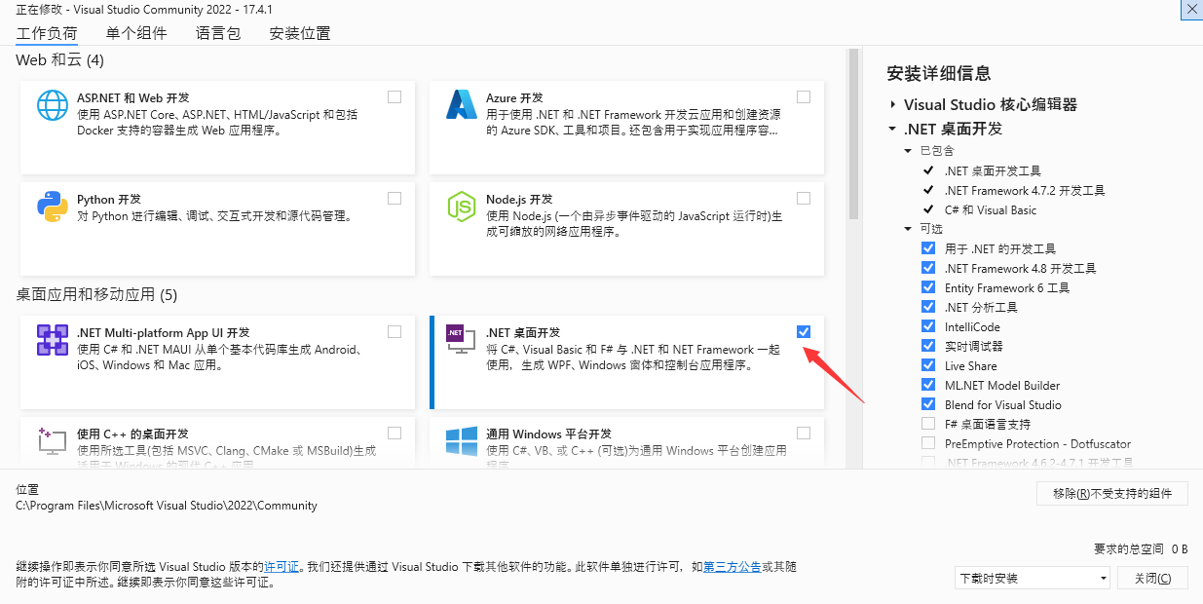This screenshot has height=604, width=1203.
Task: Uncheck the Live Share optional component
Action: pos(928,365)
